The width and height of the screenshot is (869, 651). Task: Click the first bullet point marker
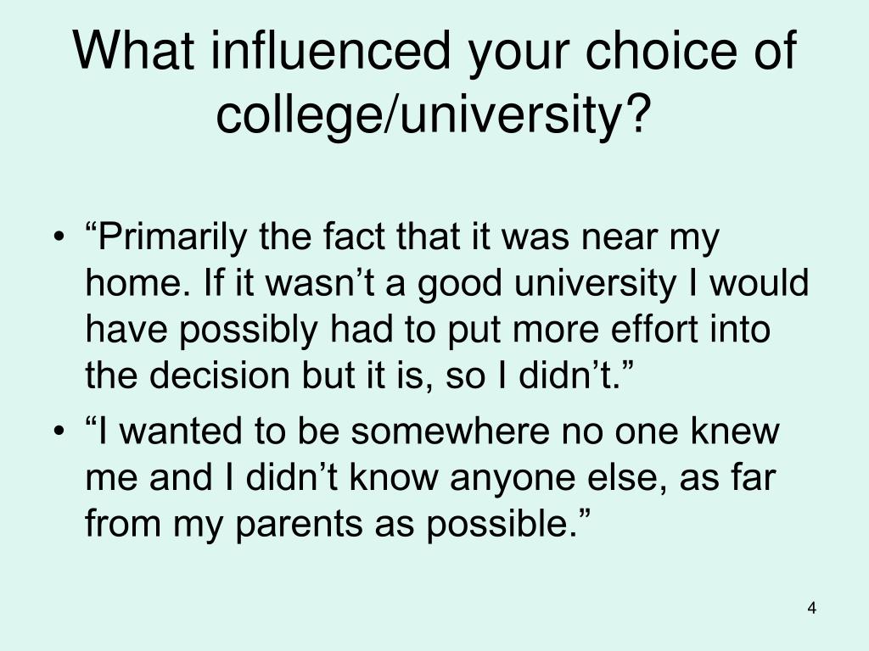pos(59,238)
